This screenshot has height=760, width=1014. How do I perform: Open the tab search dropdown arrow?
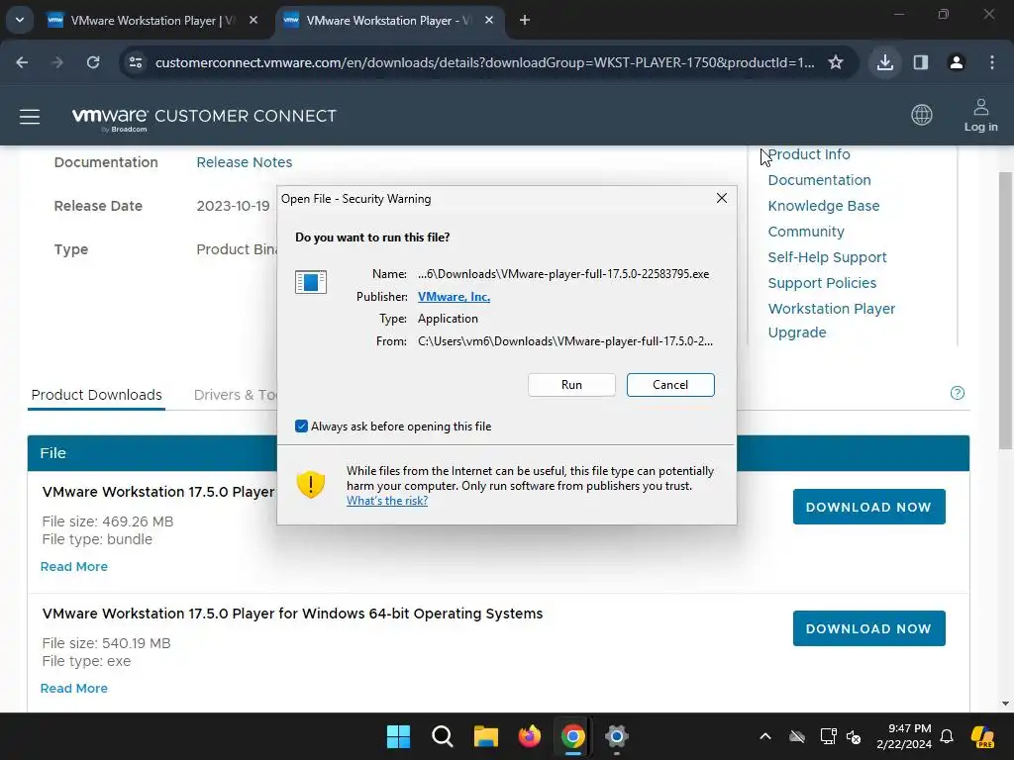pyautogui.click(x=20, y=20)
